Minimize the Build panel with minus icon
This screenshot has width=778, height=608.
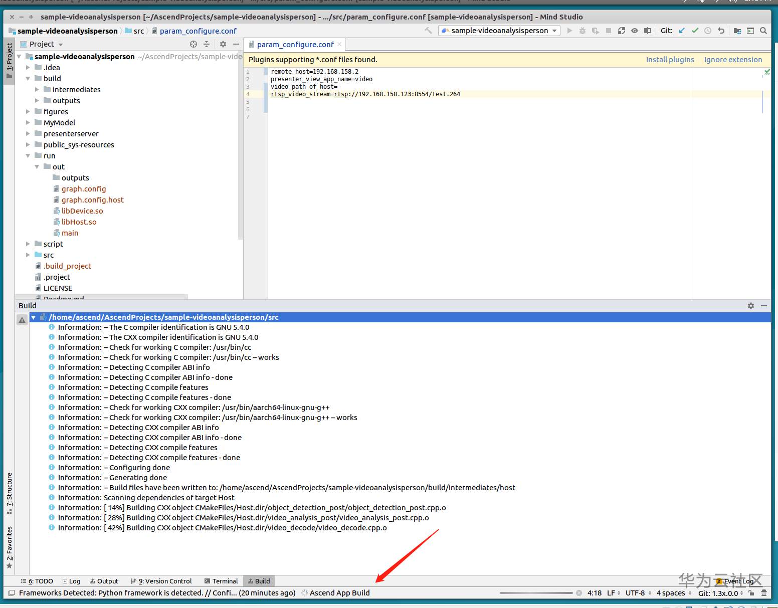[764, 306]
